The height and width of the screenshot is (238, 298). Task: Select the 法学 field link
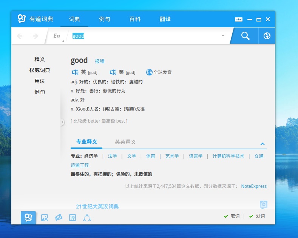(x=112, y=156)
